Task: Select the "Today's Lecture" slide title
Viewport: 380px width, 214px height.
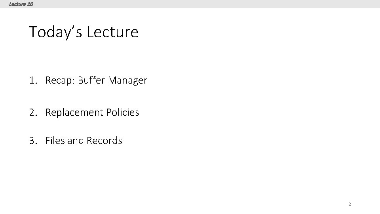Action: pos(84,32)
